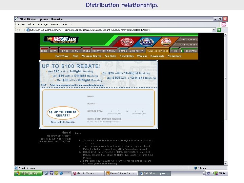Open the démarrer start button
This screenshot has height=183, width=244.
click(28, 173)
